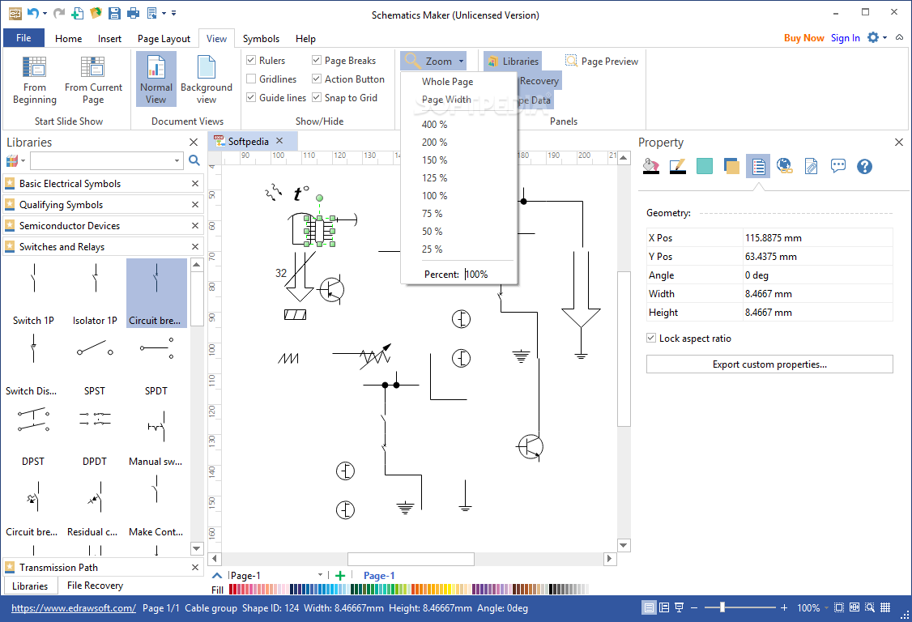This screenshot has width=912, height=622.
Task: Create a new document from quick access
Action: pyautogui.click(x=77, y=13)
